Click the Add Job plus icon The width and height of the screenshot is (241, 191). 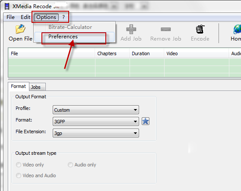[131, 29]
